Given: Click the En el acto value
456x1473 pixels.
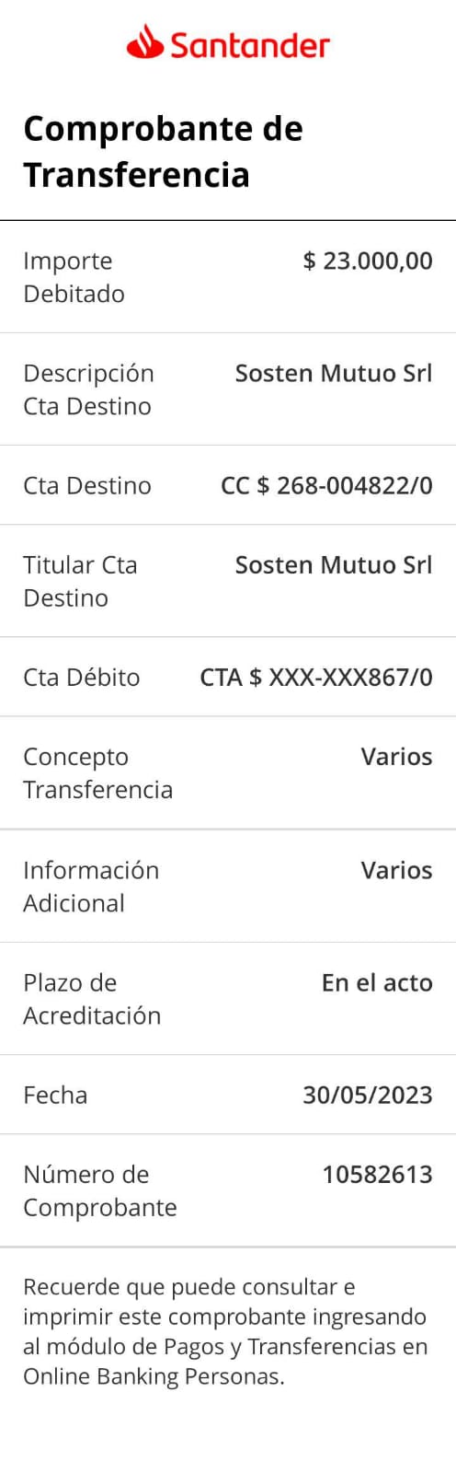Looking at the screenshot, I should pos(377,982).
